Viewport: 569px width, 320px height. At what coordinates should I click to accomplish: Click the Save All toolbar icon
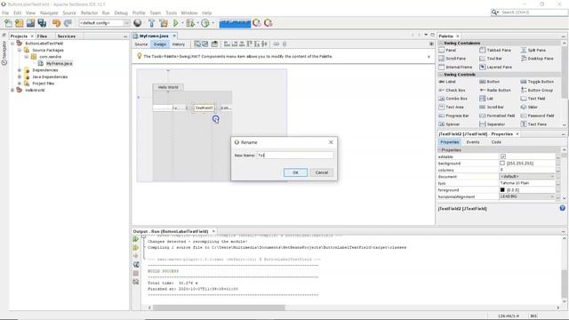pyautogui.click(x=42, y=23)
